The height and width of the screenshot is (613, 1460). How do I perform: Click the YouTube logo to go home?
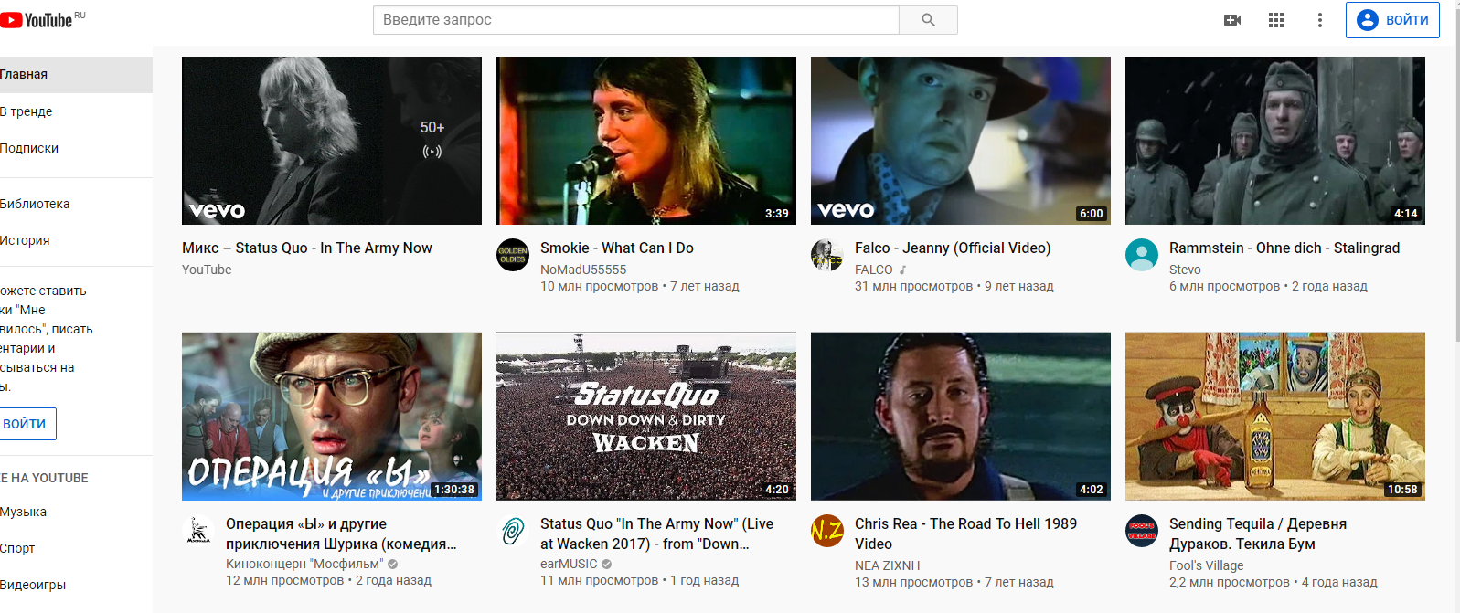(38, 20)
